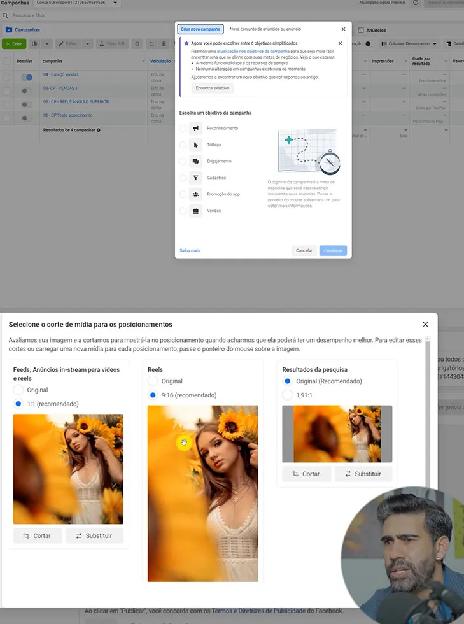Screen dimensions: 464x624
Task: Click the Cadastros funnel icon
Action: (196, 178)
